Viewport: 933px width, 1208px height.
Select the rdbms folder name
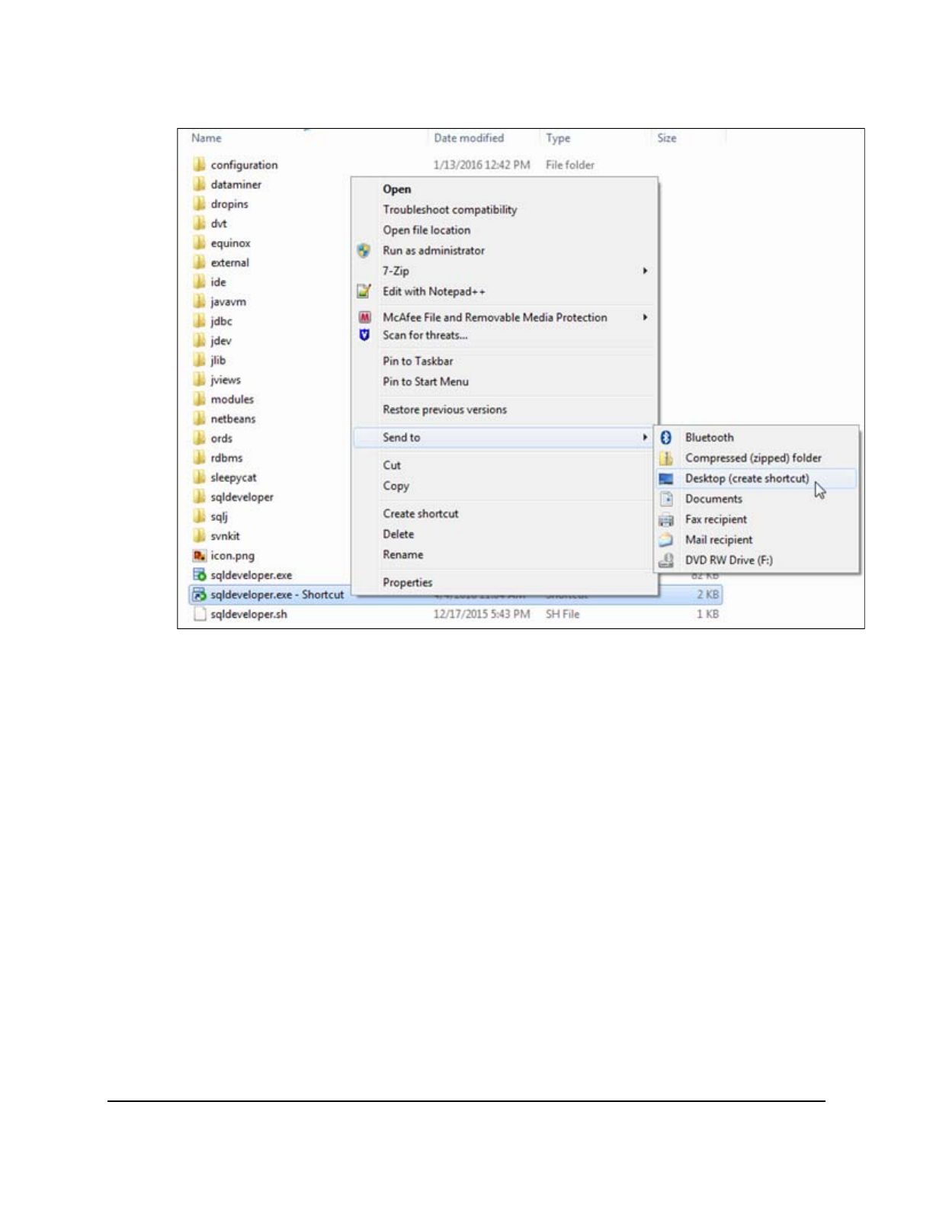point(226,458)
